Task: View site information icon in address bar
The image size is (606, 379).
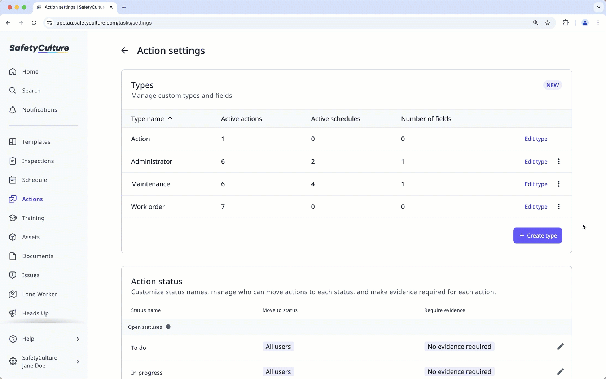Action: [49, 23]
